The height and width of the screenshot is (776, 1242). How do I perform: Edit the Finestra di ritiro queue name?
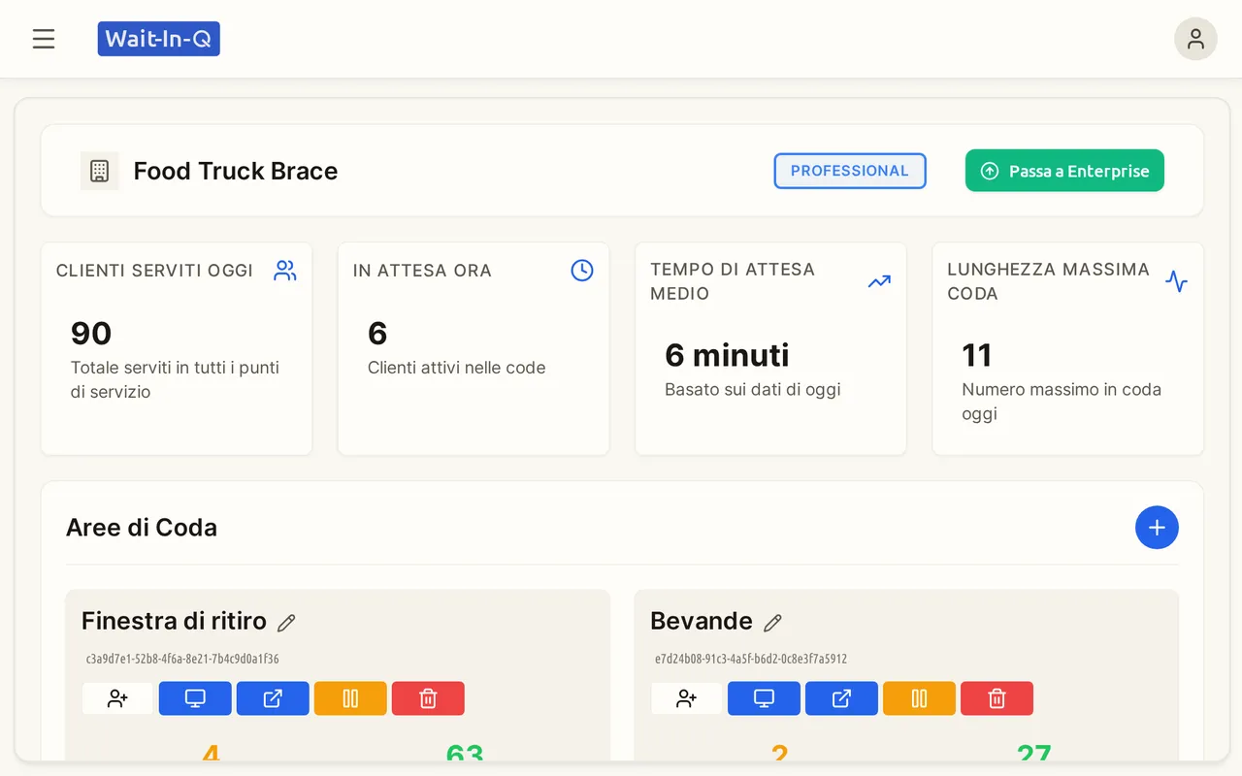(286, 623)
